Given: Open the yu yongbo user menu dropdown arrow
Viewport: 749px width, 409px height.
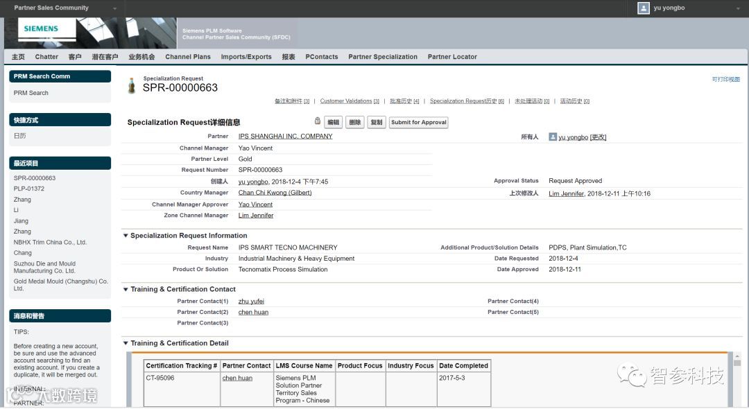Looking at the screenshot, I should pos(738,8).
